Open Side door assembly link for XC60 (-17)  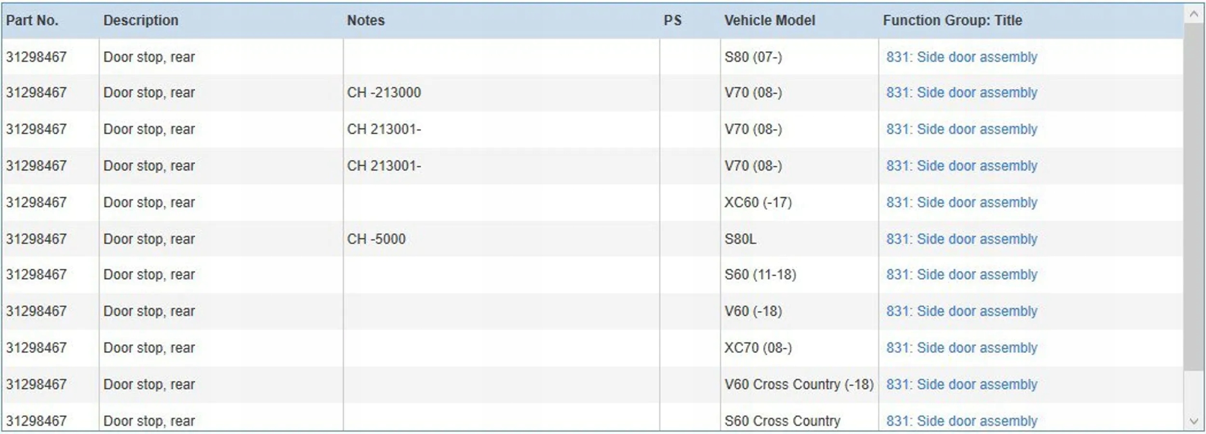pyautogui.click(x=961, y=202)
